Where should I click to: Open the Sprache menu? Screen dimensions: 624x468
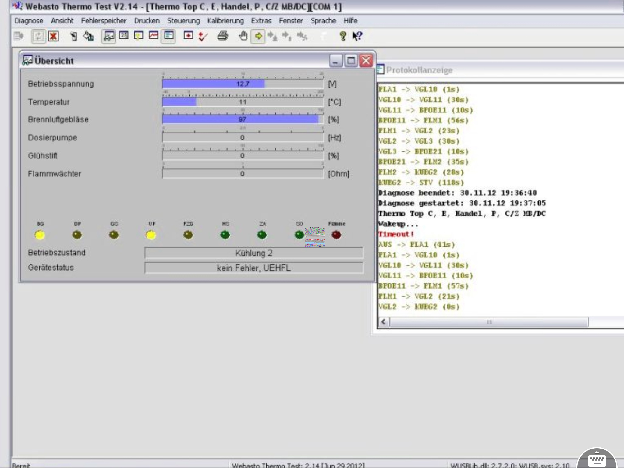click(323, 21)
